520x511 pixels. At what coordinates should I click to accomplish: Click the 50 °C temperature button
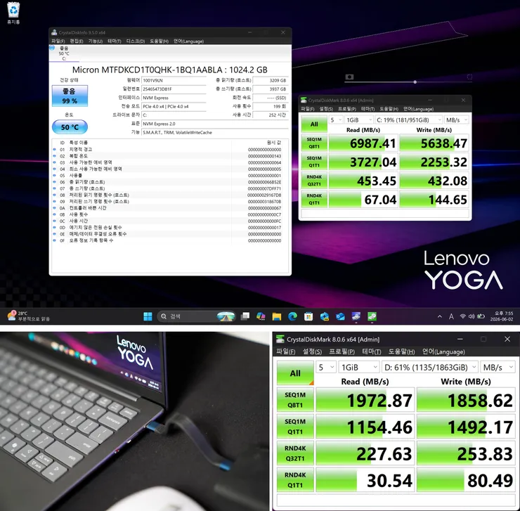point(70,127)
